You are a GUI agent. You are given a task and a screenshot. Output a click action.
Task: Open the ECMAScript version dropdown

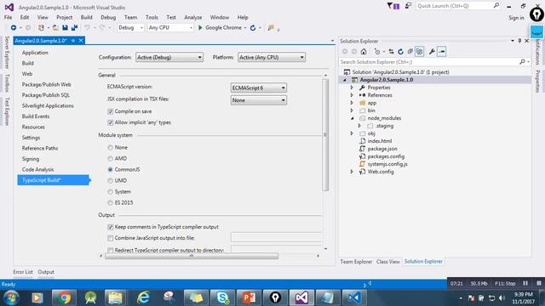tap(259, 88)
